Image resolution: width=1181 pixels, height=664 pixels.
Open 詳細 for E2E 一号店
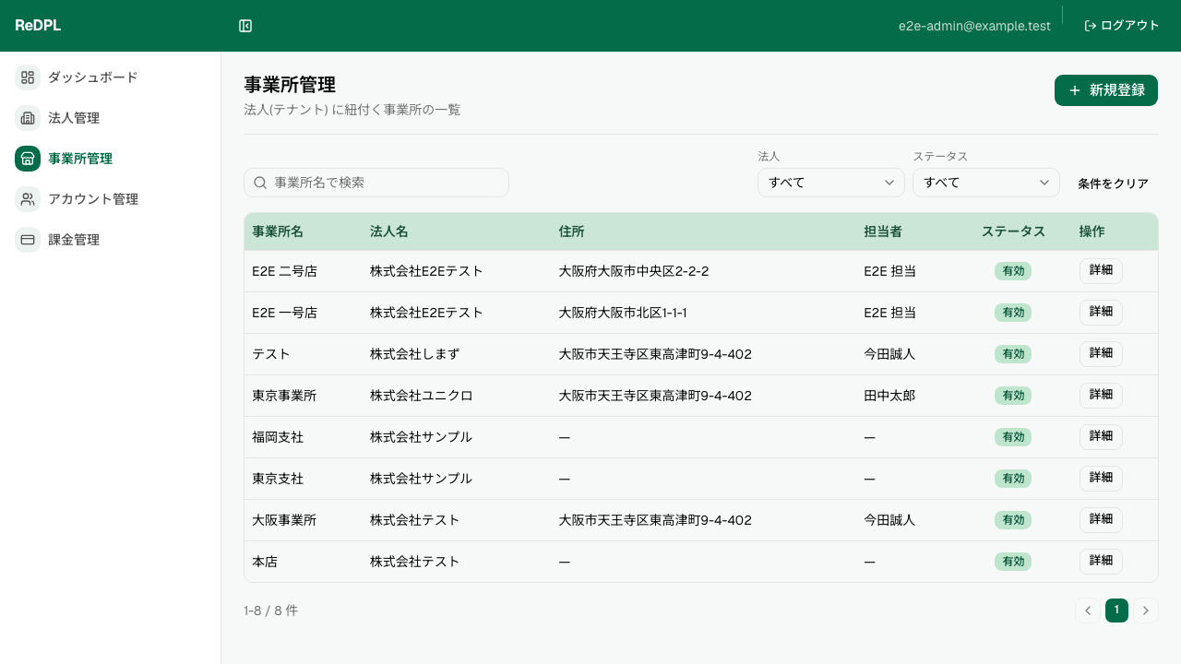[1101, 313]
